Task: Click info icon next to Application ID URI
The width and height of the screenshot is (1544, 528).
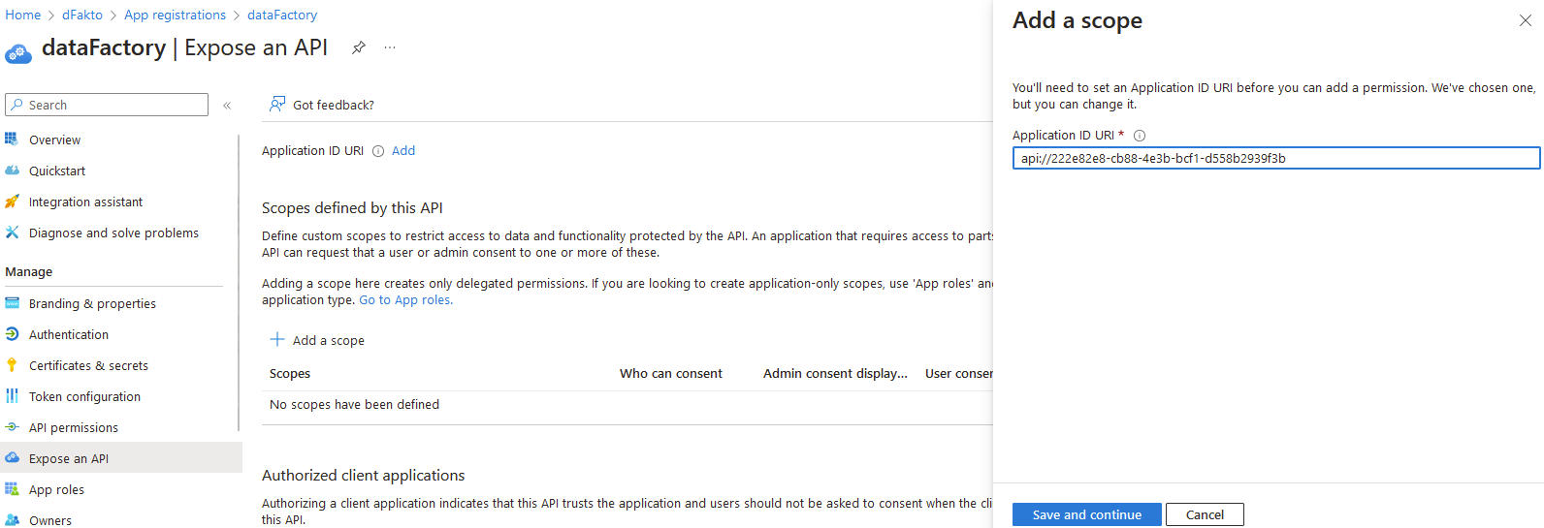Action: pos(378,151)
